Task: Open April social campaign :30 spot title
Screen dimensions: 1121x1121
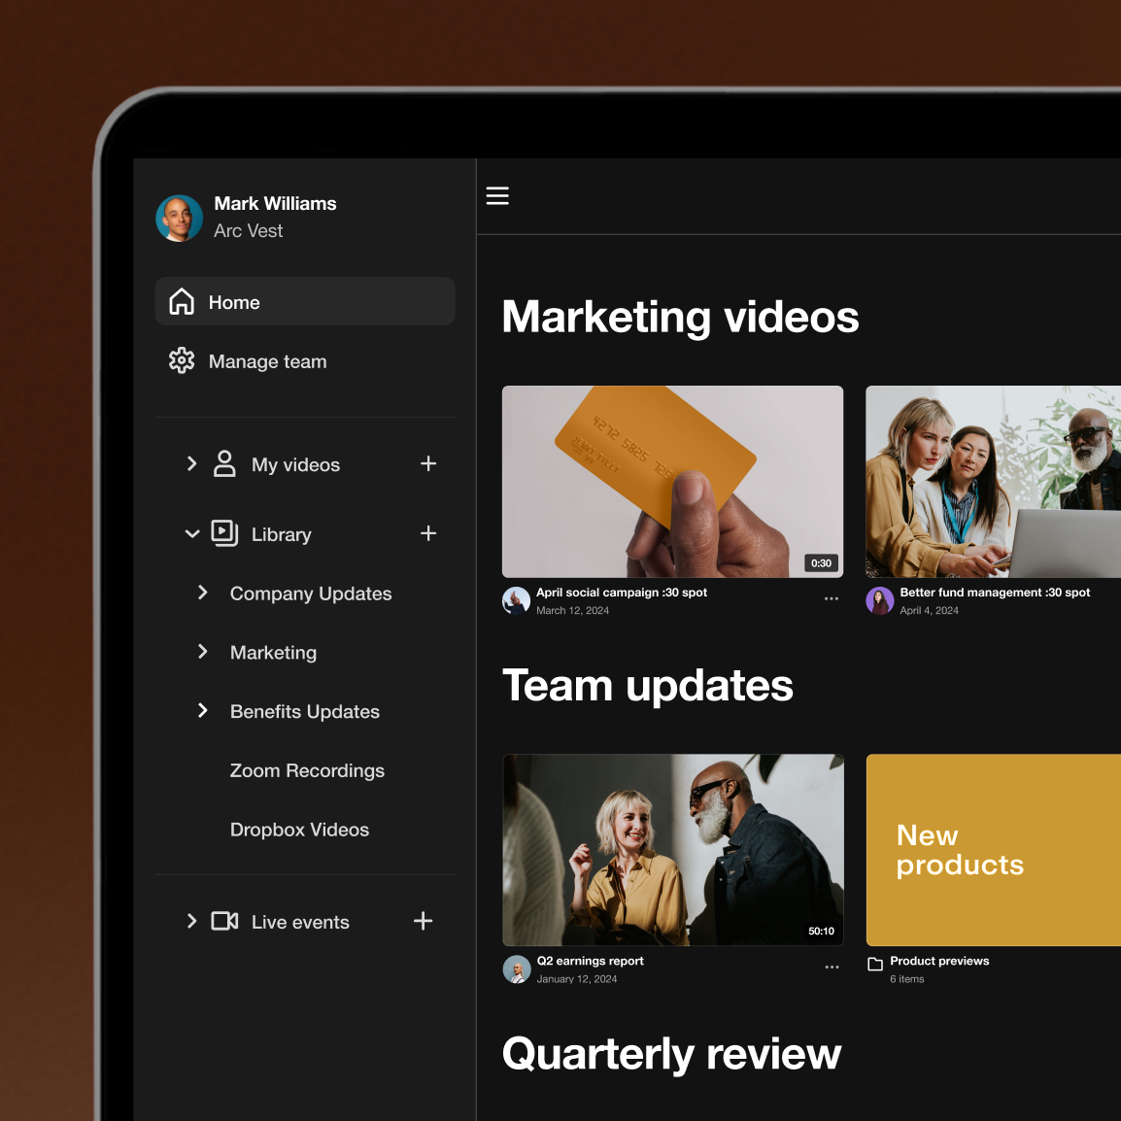Action: pyautogui.click(x=622, y=592)
